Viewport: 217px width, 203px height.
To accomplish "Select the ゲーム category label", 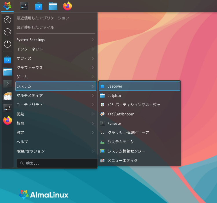I will pos(22,77).
